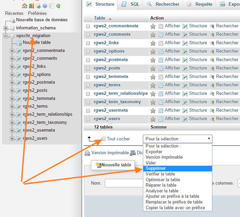Expand the information_schema database node

tap(6, 28)
